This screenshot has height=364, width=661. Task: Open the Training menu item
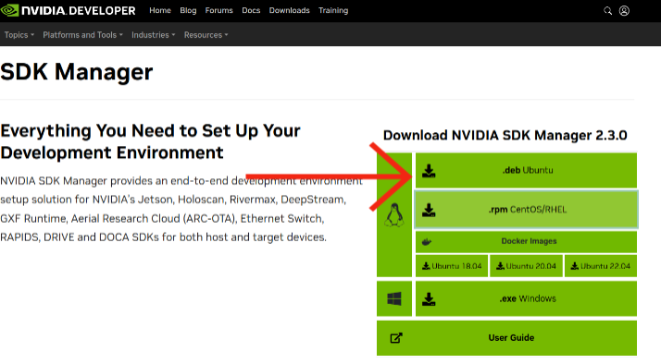[333, 10]
